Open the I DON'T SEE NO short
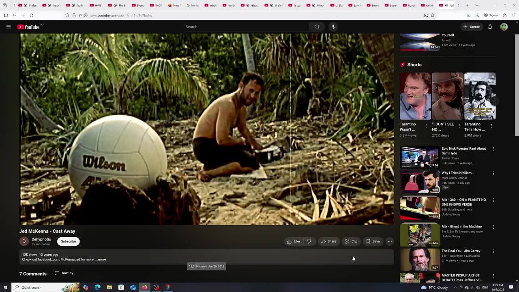Viewport: 519px width, 292px height. coord(447,96)
